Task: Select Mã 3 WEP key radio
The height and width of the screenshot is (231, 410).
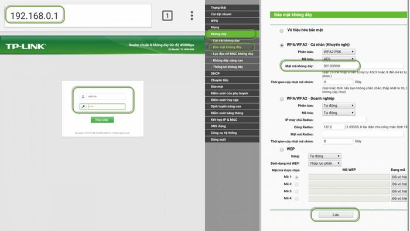Action: [x=296, y=192]
